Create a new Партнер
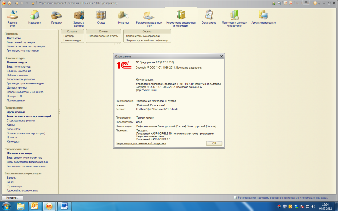The width and height of the screenshot is (338, 211). [x=69, y=36]
